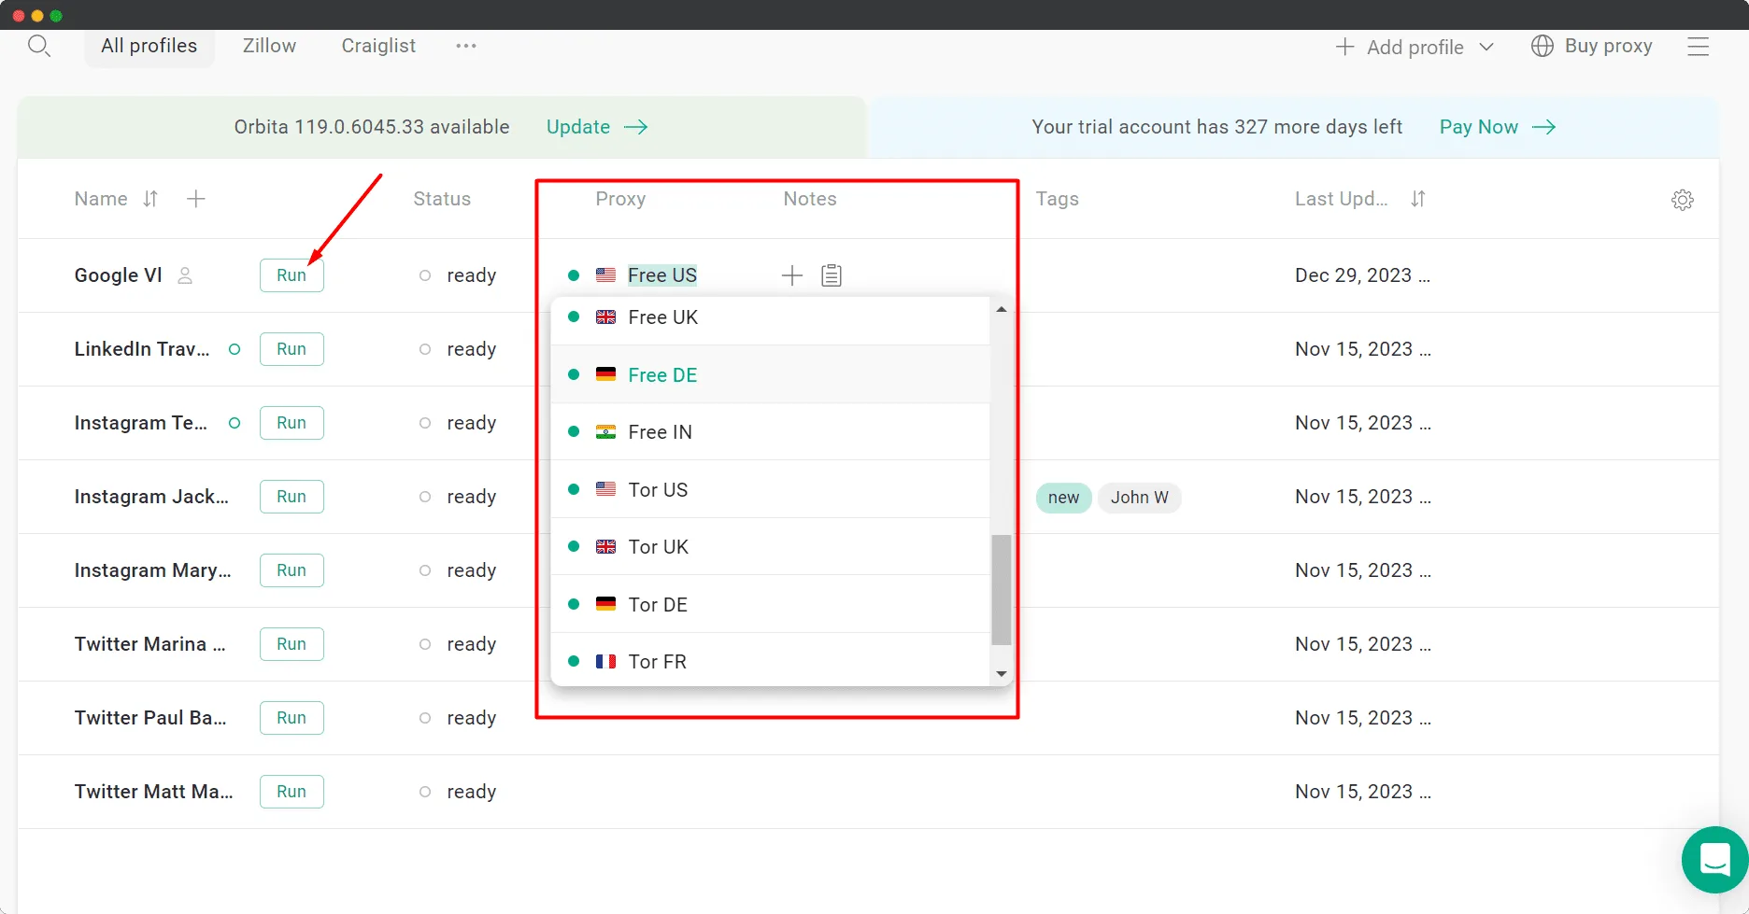Click the Proxy column header
Screen dimensions: 1749x914
pyautogui.click(x=620, y=199)
